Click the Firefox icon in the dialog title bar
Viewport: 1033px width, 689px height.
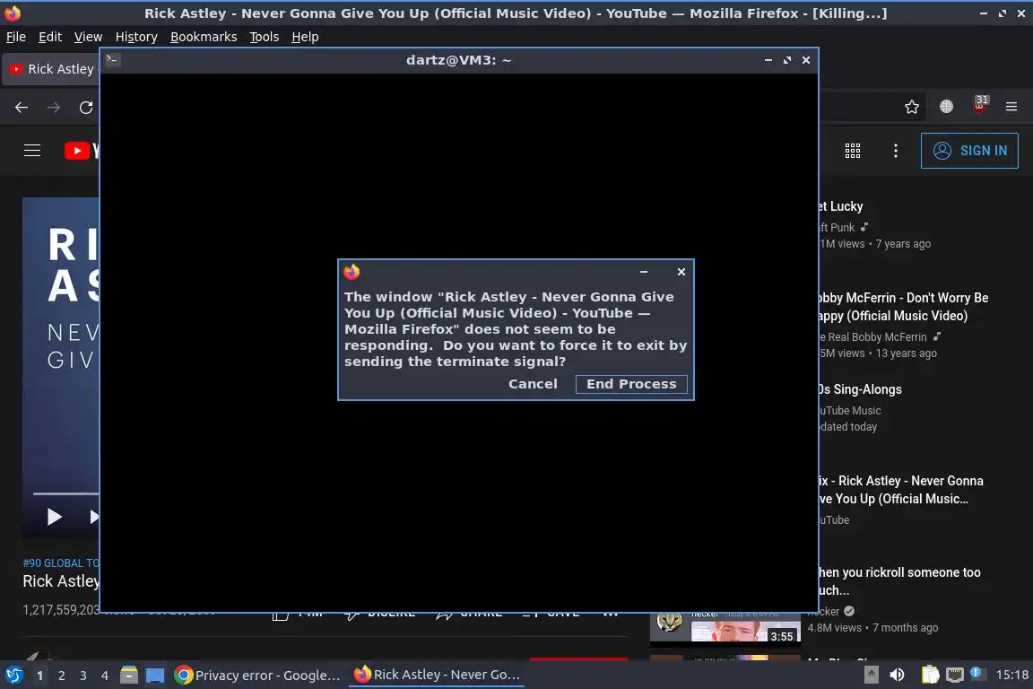click(352, 272)
